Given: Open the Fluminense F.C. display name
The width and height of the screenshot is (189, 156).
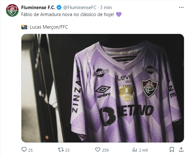Looking at the screenshot, I should coord(38,8).
